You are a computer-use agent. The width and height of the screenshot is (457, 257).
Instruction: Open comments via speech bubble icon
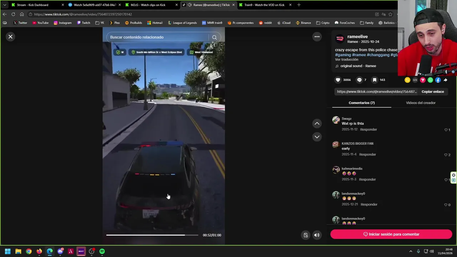[359, 80]
